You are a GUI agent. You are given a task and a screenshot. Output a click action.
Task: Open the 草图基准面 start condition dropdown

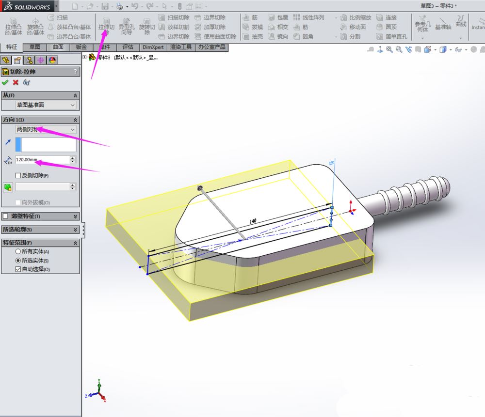[x=46, y=105]
